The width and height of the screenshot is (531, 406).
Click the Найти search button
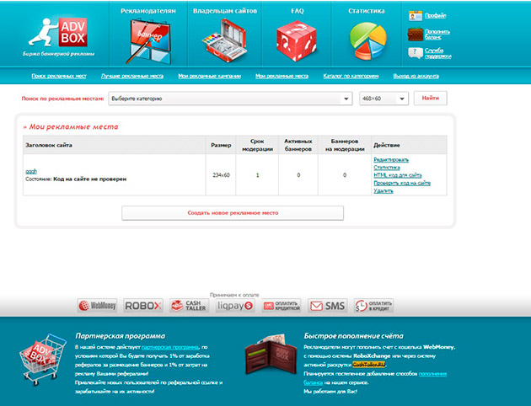pos(431,98)
